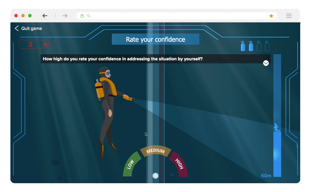Select LOW confidence rating
The width and height of the screenshot is (312, 192).
coord(131,164)
